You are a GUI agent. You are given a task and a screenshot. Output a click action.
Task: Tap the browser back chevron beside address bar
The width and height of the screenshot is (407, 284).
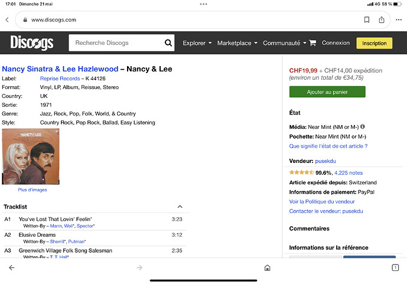tap(7, 19)
